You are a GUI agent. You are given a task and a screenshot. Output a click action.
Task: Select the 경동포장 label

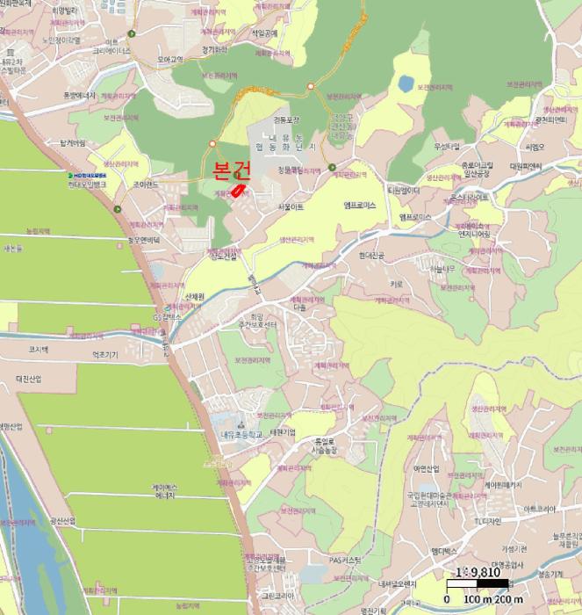(x=286, y=119)
